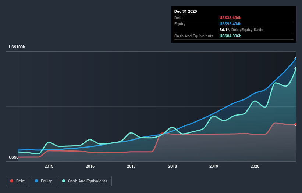This screenshot has height=193, width=302.
Task: Click the Debt row label in tooltip
Action: pyautogui.click(x=178, y=18)
